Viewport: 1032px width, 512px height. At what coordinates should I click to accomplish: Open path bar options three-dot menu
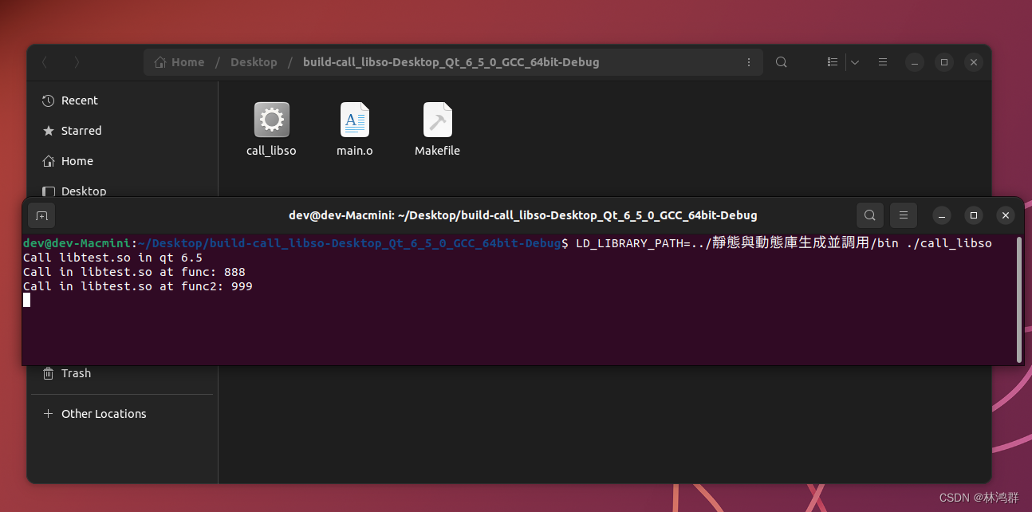[748, 62]
